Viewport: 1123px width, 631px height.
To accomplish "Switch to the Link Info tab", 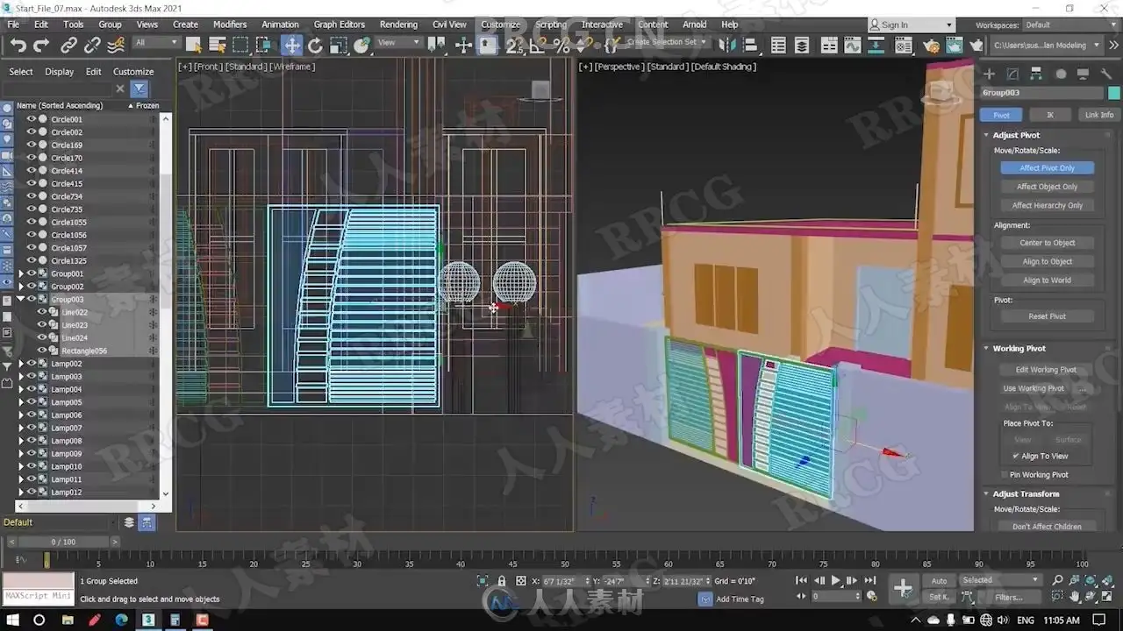I will pos(1098,115).
